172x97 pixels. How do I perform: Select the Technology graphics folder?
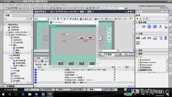click(x=146, y=67)
